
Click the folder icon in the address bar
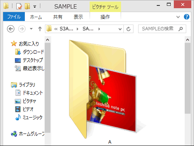pos(49,28)
